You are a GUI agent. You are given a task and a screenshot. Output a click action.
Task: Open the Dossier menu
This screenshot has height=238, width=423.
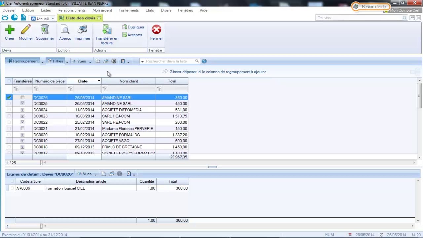tap(9, 10)
